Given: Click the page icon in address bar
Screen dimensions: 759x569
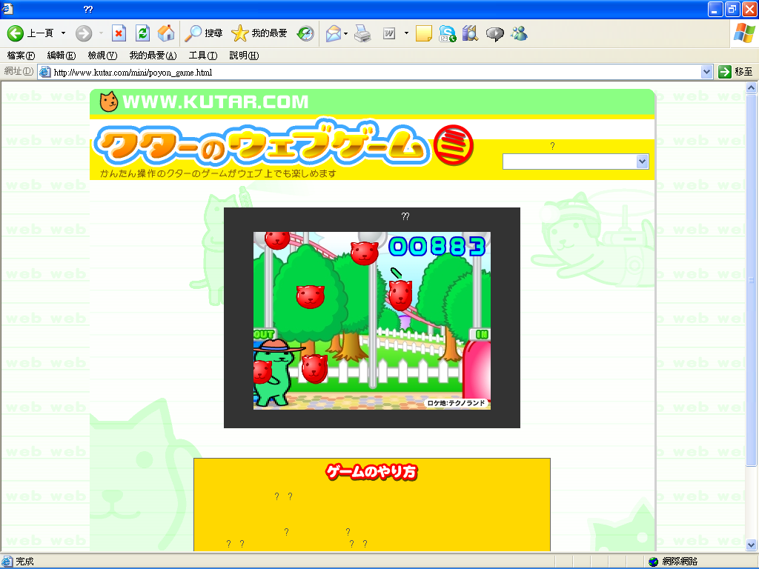Looking at the screenshot, I should point(45,72).
